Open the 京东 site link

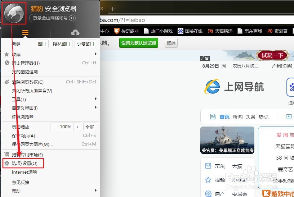pos(220,166)
